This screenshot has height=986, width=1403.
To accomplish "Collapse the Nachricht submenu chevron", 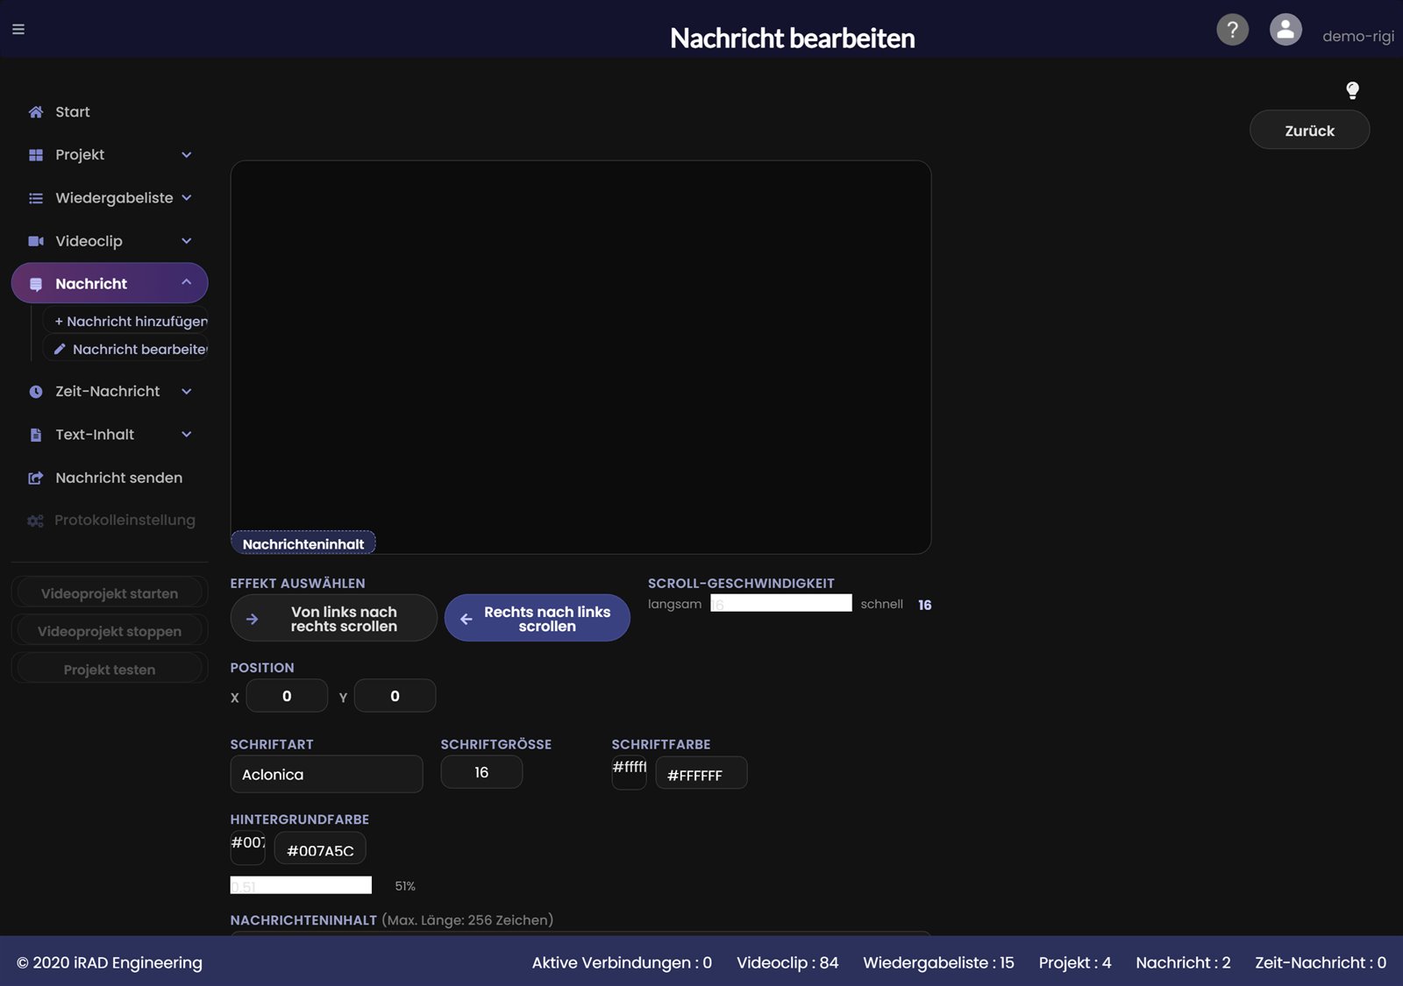I will (x=186, y=282).
